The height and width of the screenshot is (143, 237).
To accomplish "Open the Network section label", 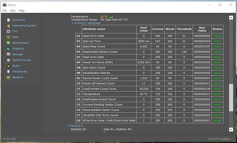I will pos(18,77).
